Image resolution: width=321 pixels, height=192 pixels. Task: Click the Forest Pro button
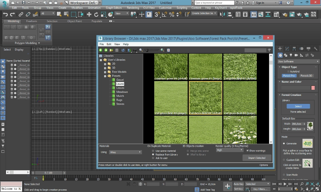coord(289,76)
